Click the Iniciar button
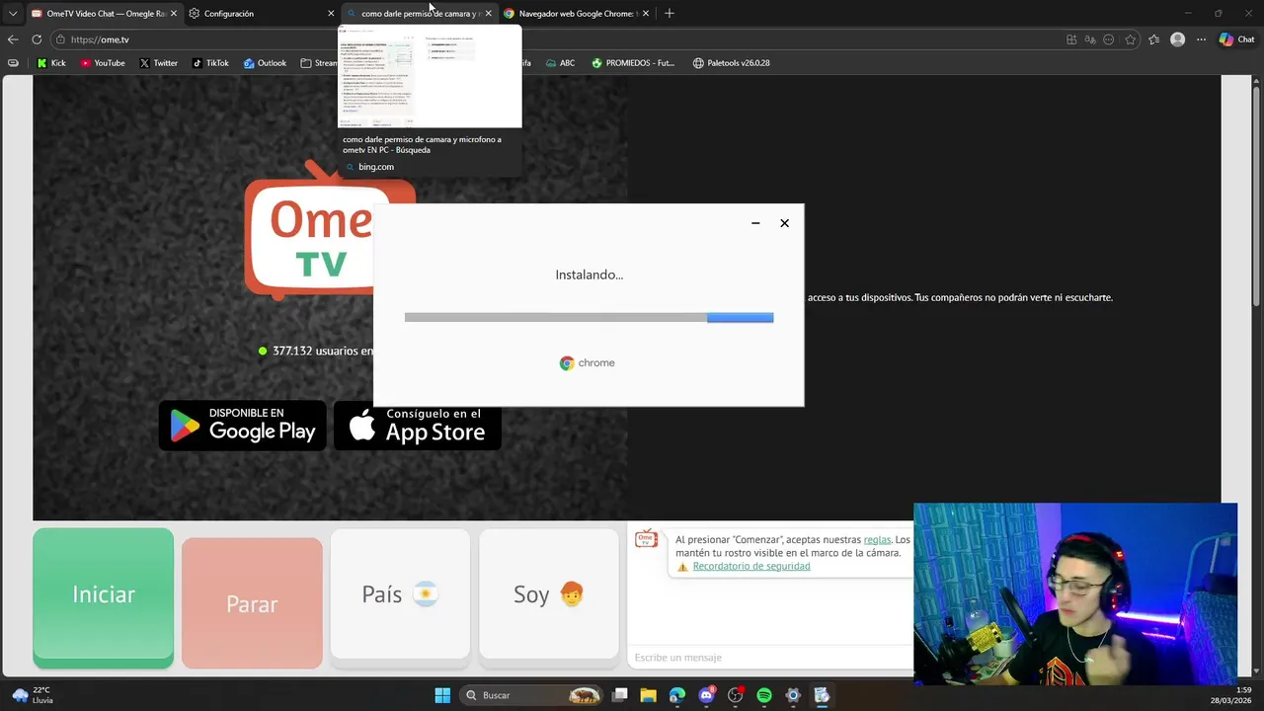This screenshot has width=1264, height=711. 103,595
